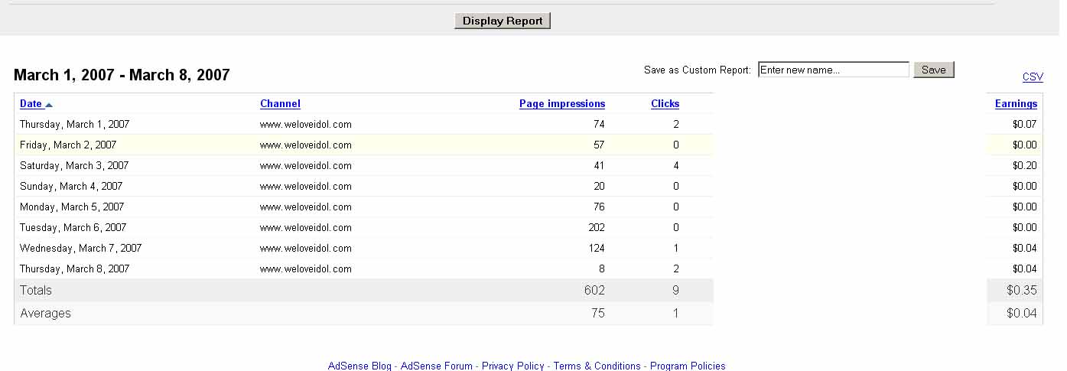Click the Averages row label
This screenshot has width=1067, height=371.
click(x=45, y=313)
